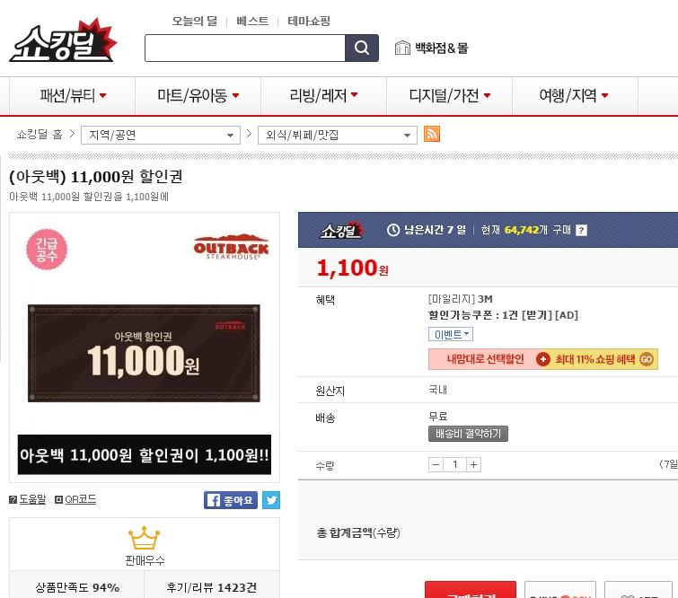Expand the 지역/공연 category dropdown

click(x=161, y=135)
